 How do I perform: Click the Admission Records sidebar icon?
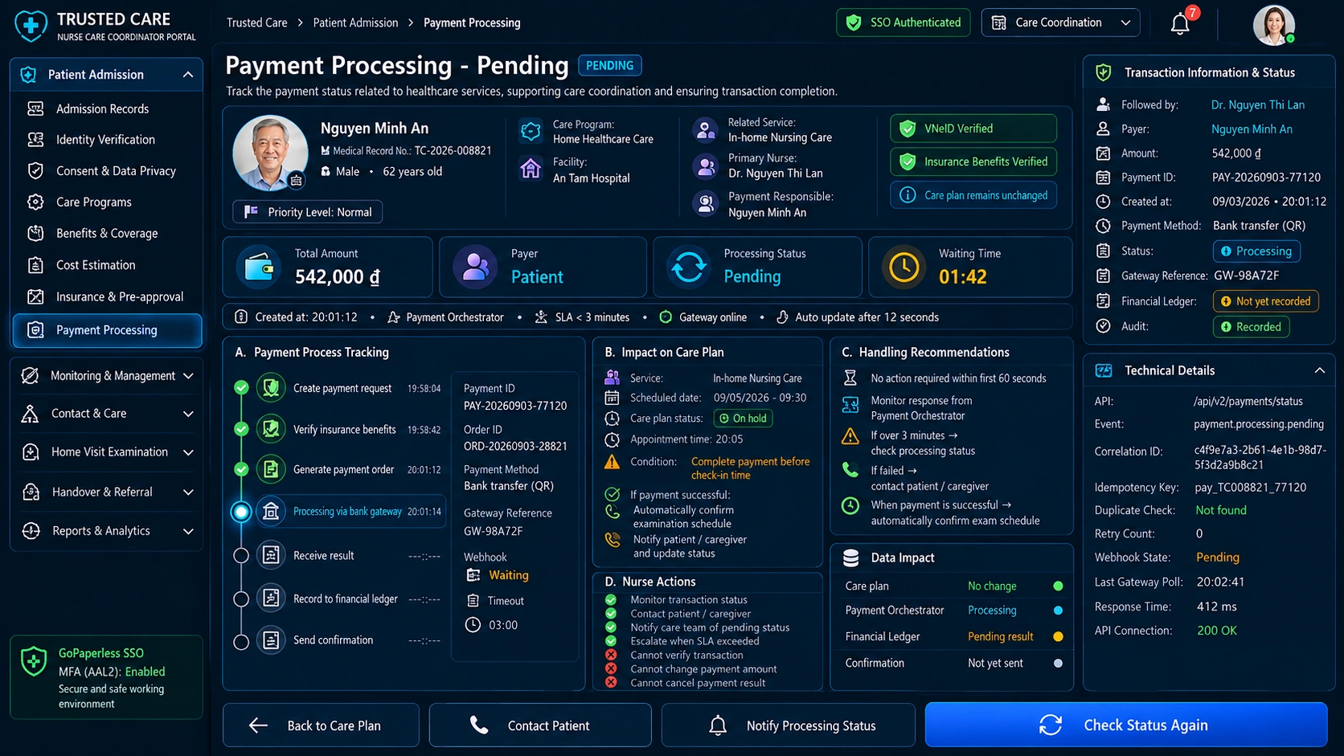point(35,108)
